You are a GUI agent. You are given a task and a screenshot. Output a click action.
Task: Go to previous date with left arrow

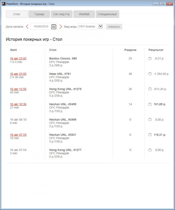(27, 26)
